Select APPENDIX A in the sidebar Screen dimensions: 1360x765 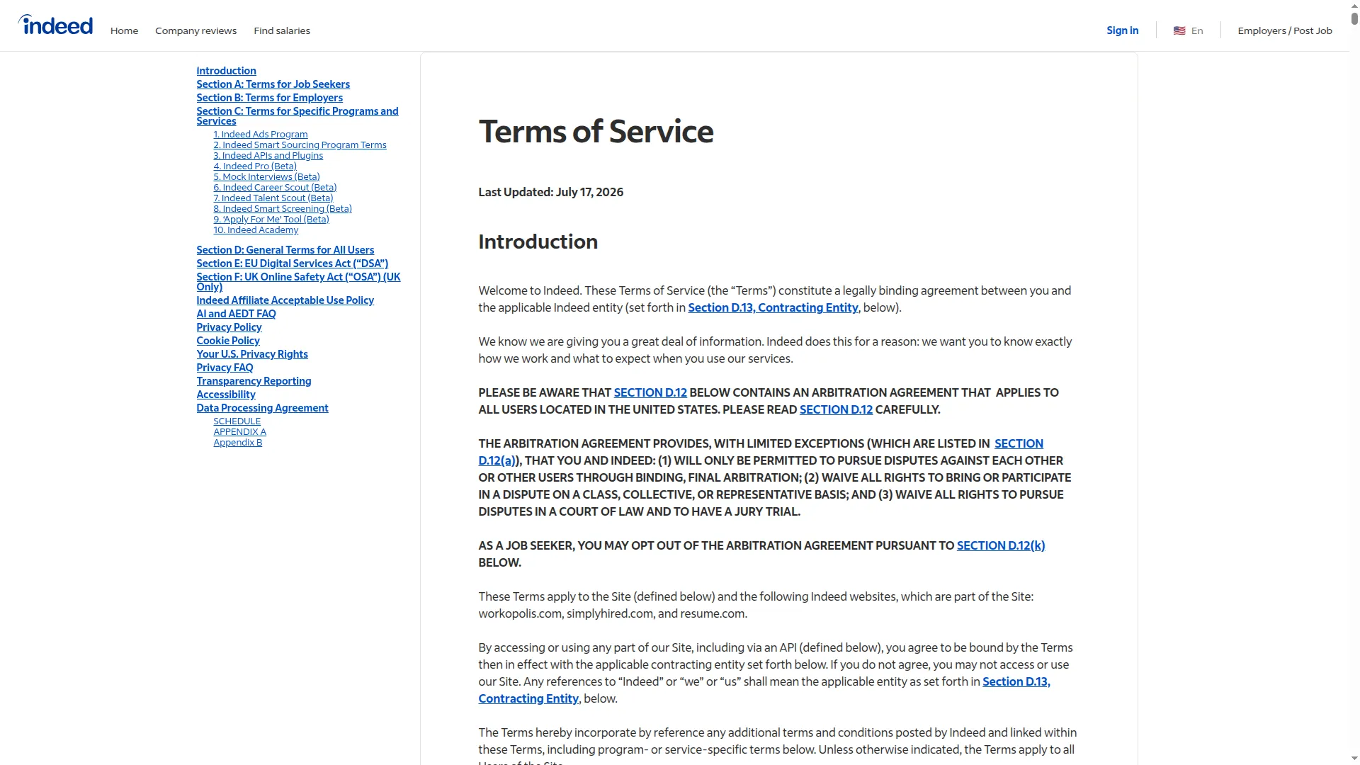click(x=239, y=432)
